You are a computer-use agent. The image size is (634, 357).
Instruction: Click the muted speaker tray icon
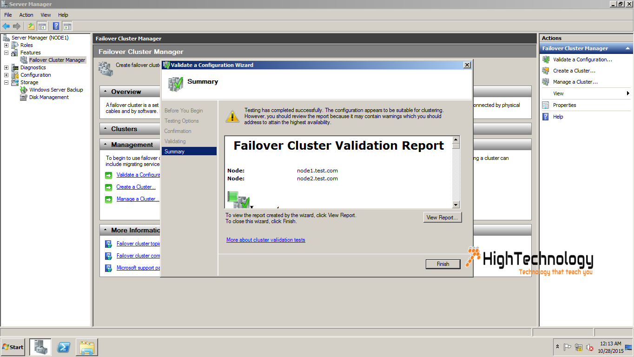(x=590, y=347)
